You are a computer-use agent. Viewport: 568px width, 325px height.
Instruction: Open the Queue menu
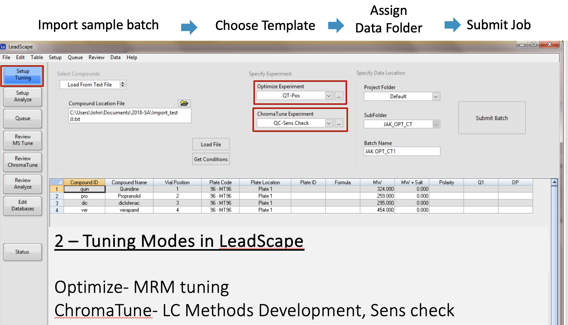75,57
